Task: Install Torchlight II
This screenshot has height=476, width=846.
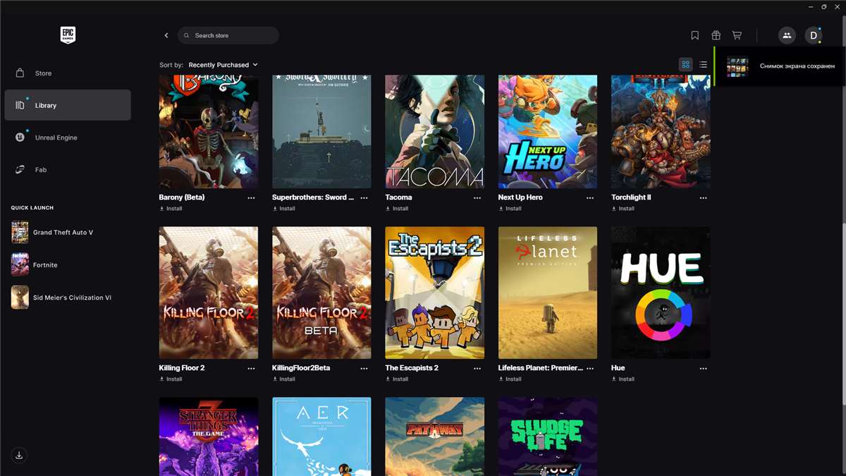Action: (623, 209)
